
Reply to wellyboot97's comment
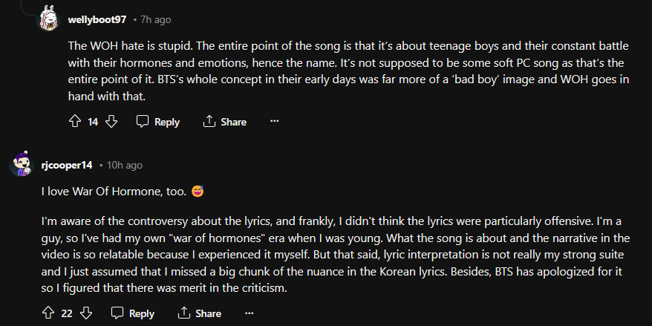click(158, 122)
